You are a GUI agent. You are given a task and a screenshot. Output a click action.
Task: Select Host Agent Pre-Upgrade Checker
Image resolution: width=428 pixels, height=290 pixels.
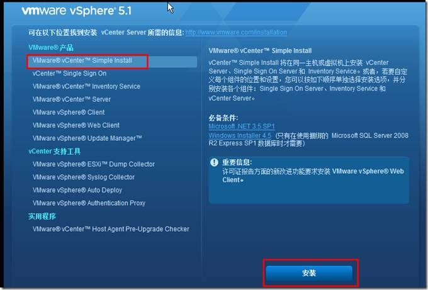tap(111, 229)
